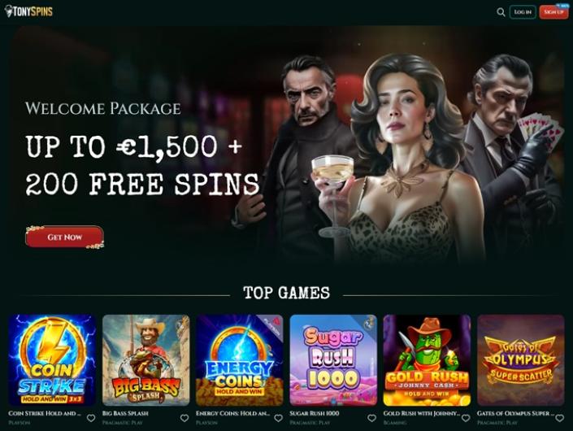Favorite Energy Coins heart icon
This screenshot has height=431, width=573.
click(x=279, y=418)
